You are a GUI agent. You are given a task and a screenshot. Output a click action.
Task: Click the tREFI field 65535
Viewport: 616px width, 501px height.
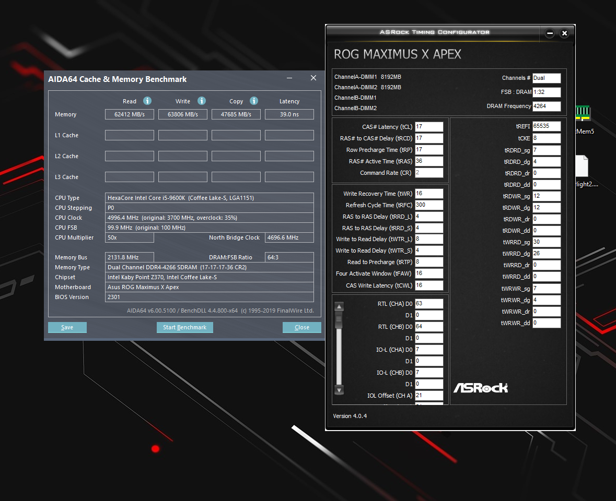pos(547,126)
